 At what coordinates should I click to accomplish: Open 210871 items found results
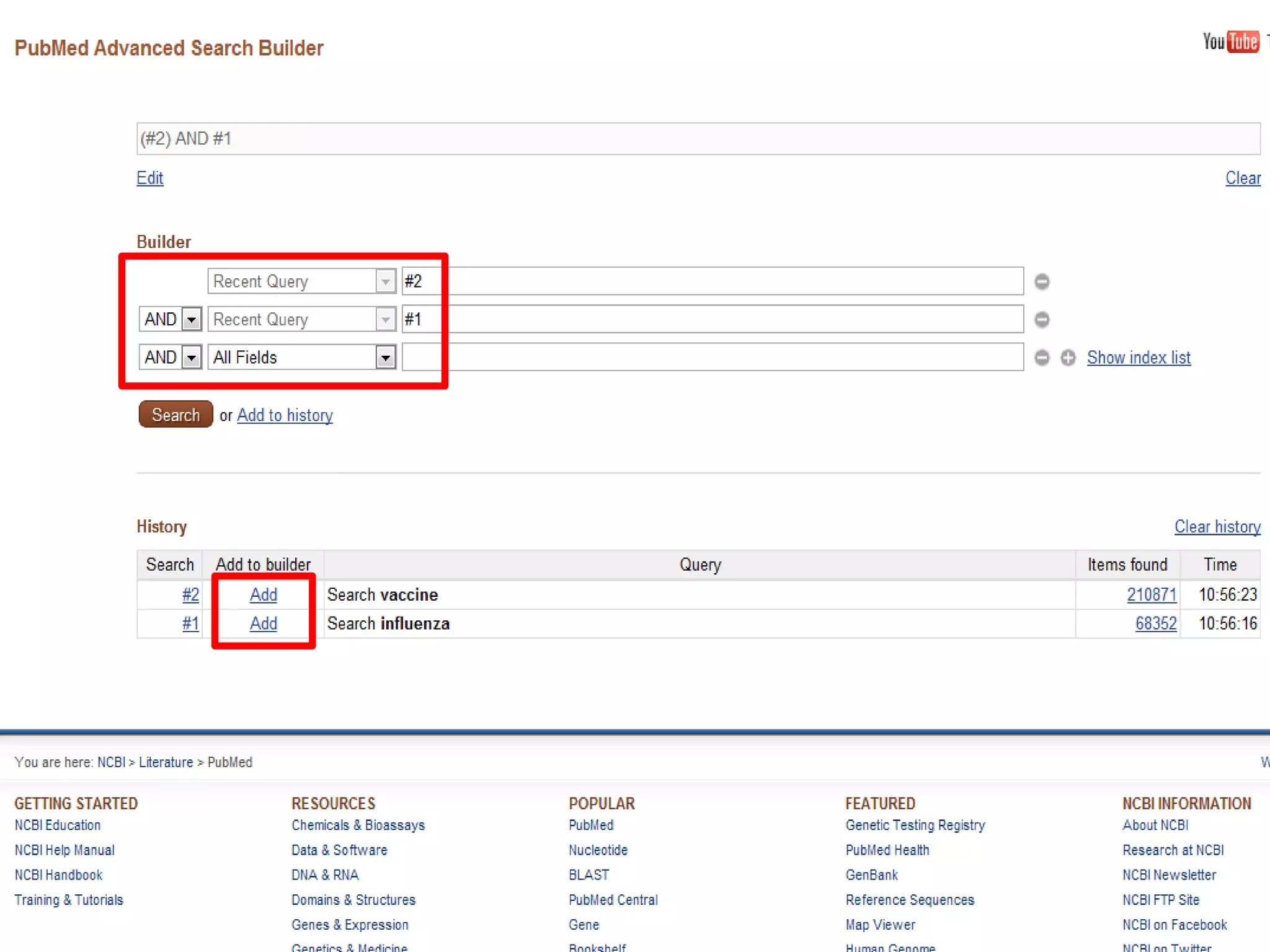1151,595
